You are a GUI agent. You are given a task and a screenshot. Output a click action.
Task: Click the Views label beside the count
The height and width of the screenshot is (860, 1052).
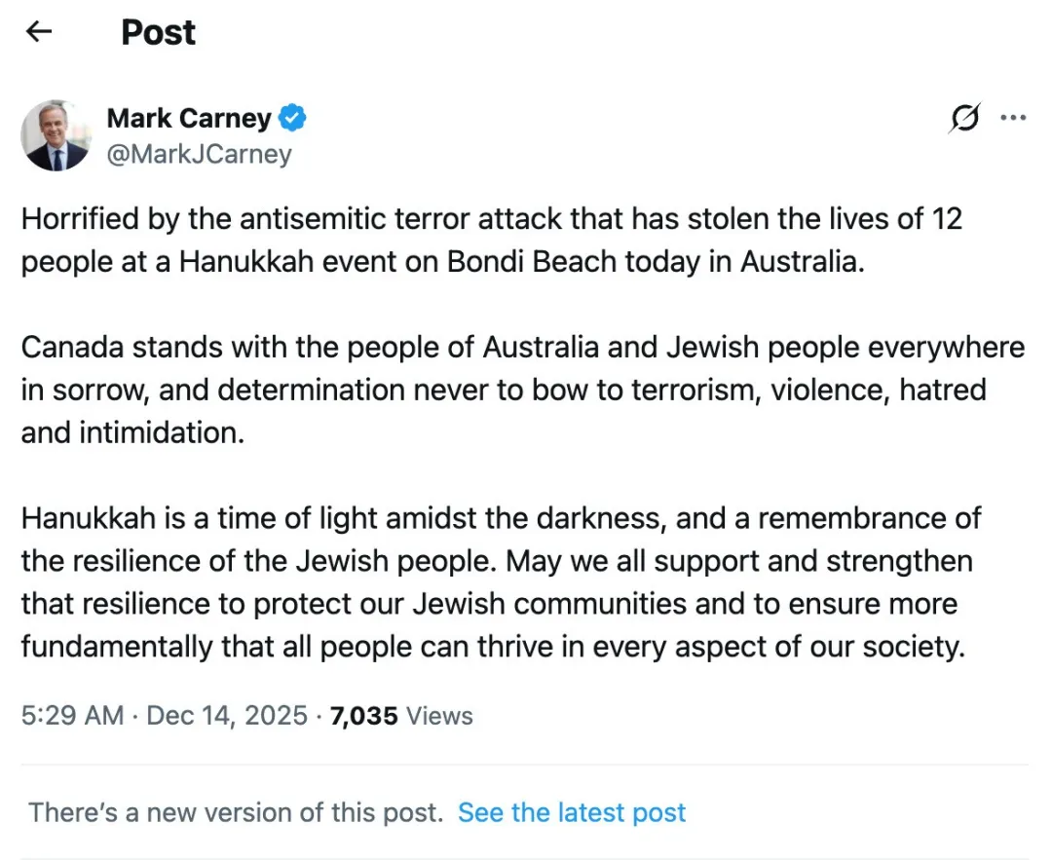coord(439,716)
